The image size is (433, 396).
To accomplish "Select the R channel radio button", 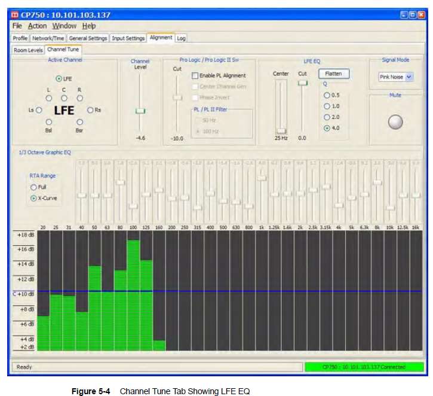I will coord(80,98).
